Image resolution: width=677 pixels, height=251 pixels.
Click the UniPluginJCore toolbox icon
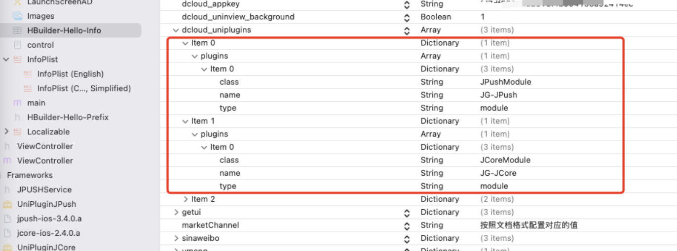(x=7, y=247)
